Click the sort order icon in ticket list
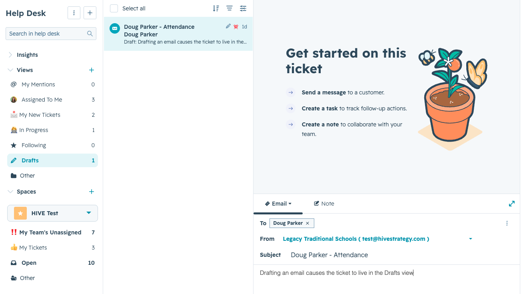 pos(216,8)
